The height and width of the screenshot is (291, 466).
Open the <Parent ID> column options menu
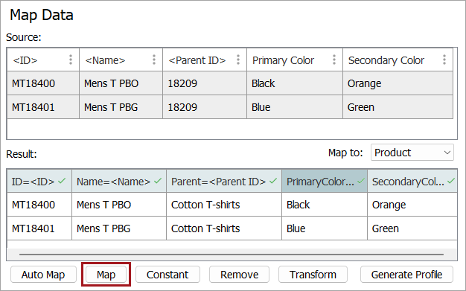[238, 60]
